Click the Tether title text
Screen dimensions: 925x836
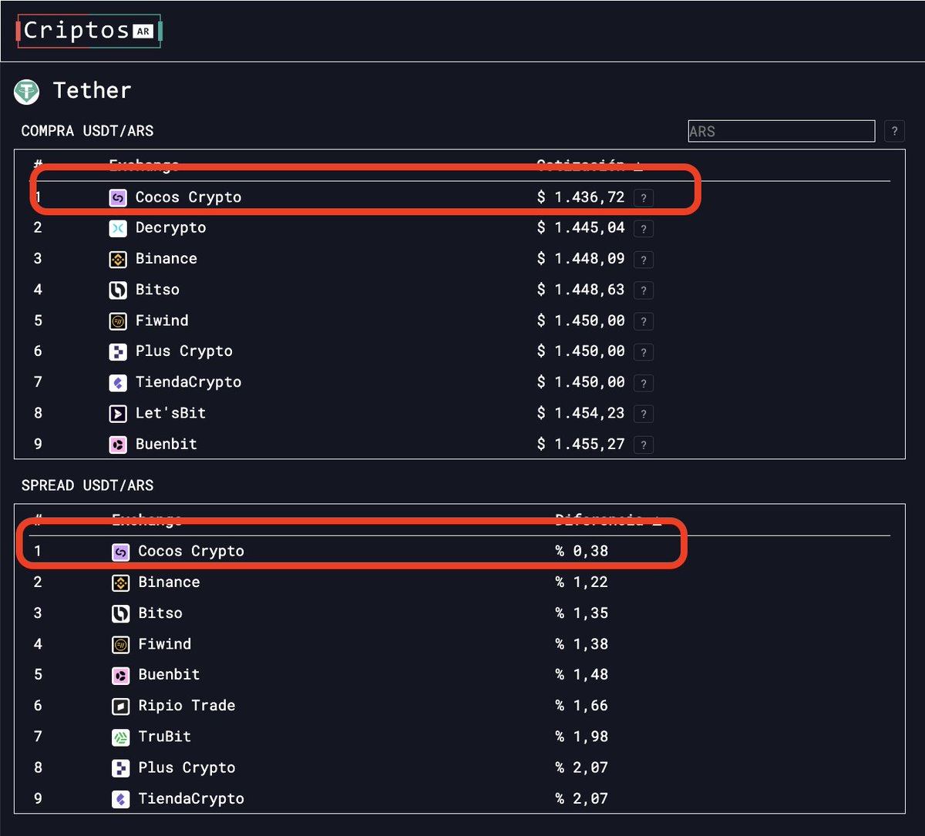point(92,91)
